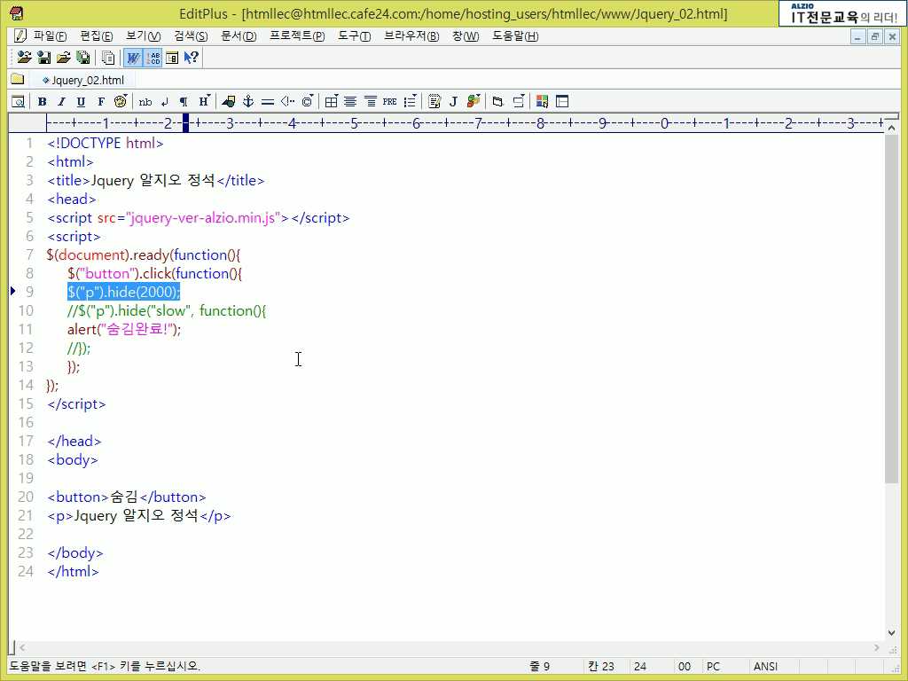Click the highlighted $("p").hide(2000); code
908x681 pixels.
pyautogui.click(x=123, y=292)
